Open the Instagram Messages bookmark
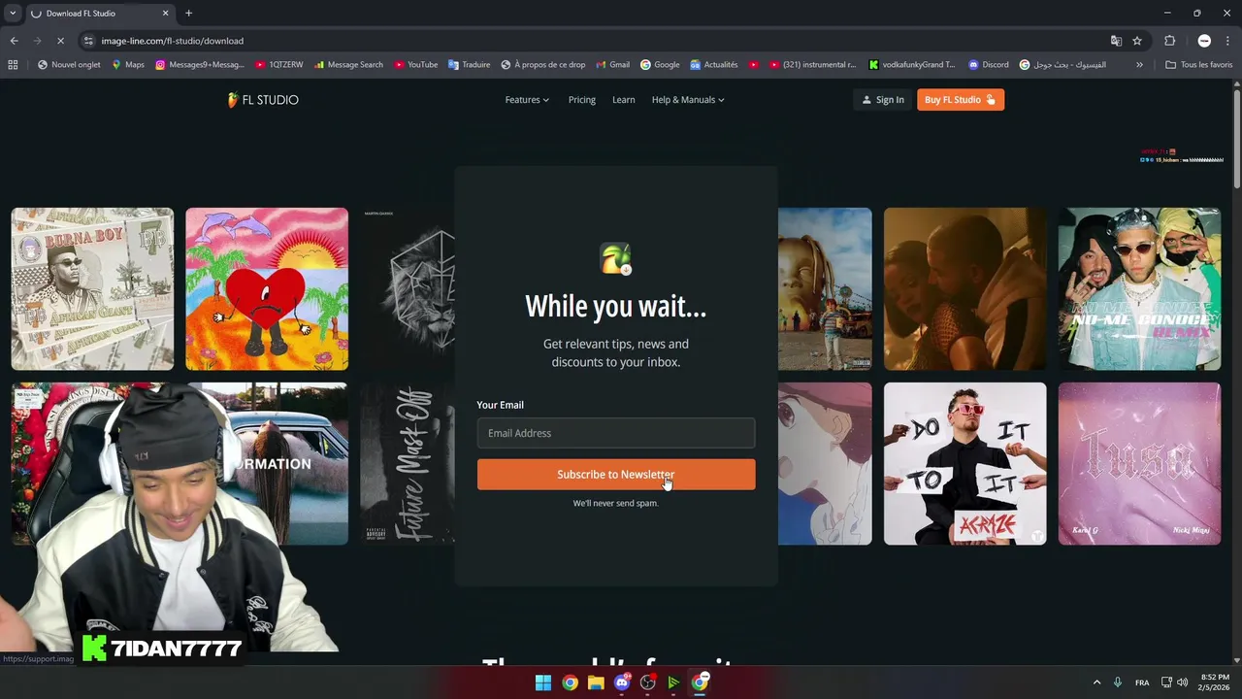 (200, 65)
